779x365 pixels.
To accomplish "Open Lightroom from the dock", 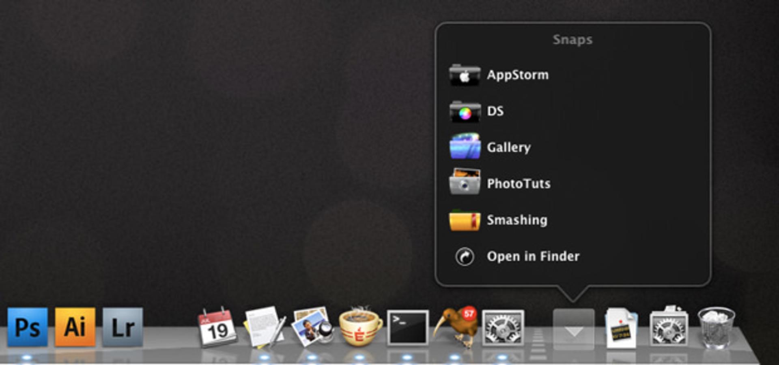I will click(x=123, y=327).
